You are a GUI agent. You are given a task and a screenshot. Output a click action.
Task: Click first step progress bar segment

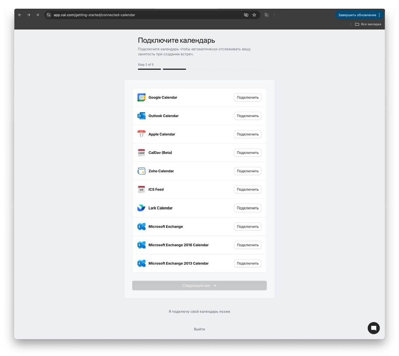[x=149, y=69]
